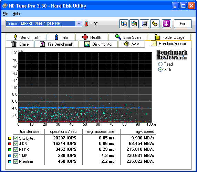197x172 pixels.
Task: Go to the Erase tab
Action: click(20, 44)
